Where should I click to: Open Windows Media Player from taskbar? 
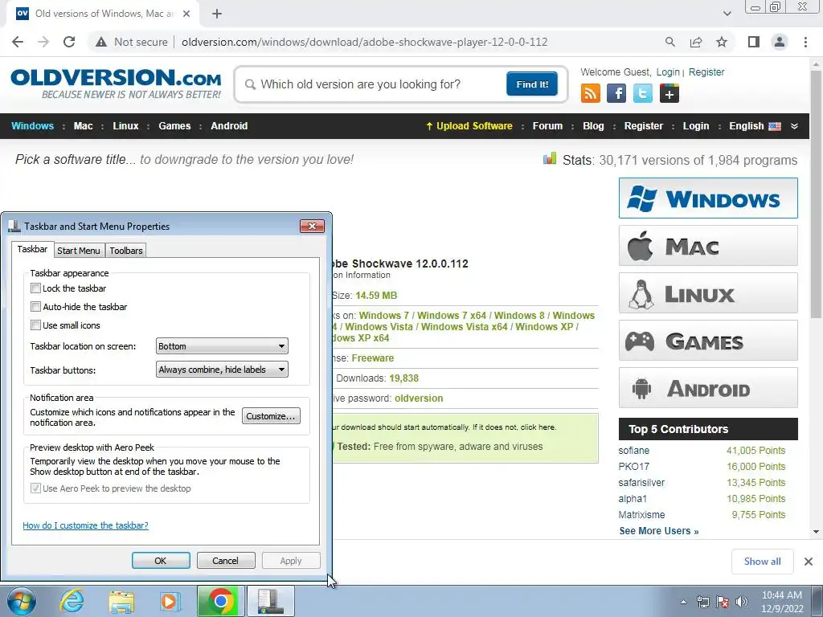click(170, 602)
